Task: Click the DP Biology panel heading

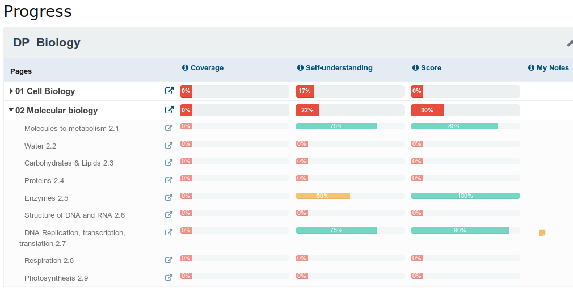Action: click(x=47, y=43)
